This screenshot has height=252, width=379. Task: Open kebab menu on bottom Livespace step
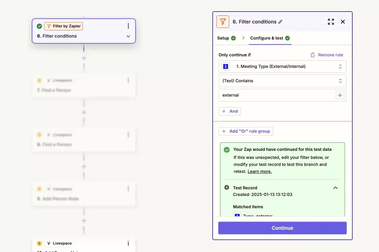(128, 243)
